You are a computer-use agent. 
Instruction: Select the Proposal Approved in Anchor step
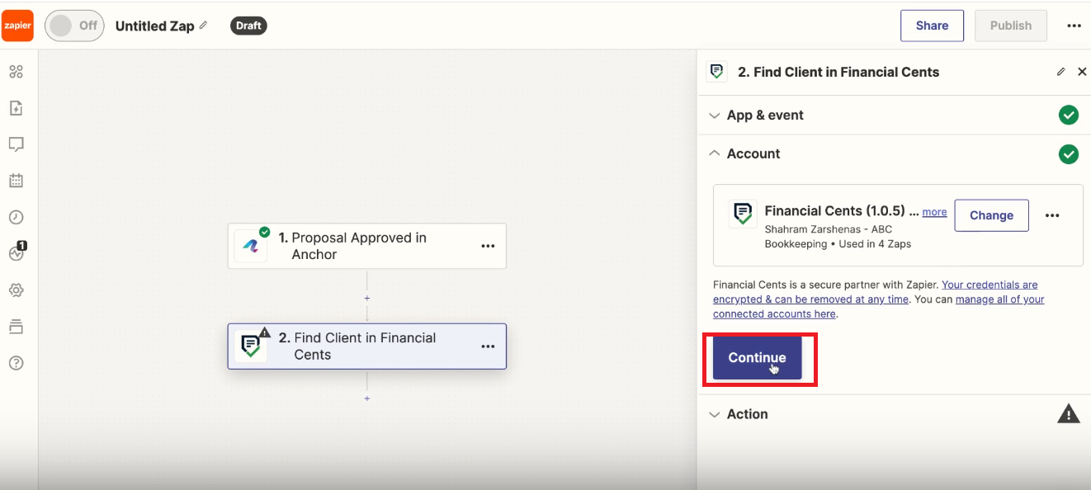(x=367, y=246)
